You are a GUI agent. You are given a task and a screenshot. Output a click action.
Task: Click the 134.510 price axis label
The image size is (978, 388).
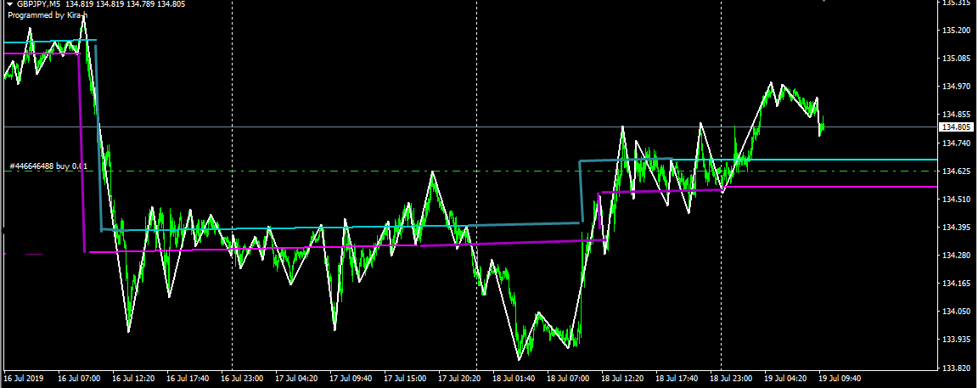(x=957, y=200)
